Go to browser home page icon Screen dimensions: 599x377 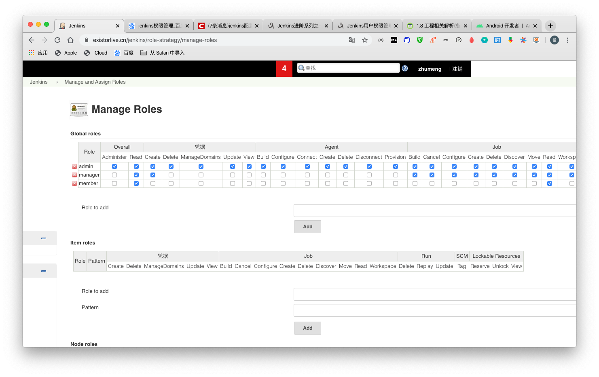point(70,40)
